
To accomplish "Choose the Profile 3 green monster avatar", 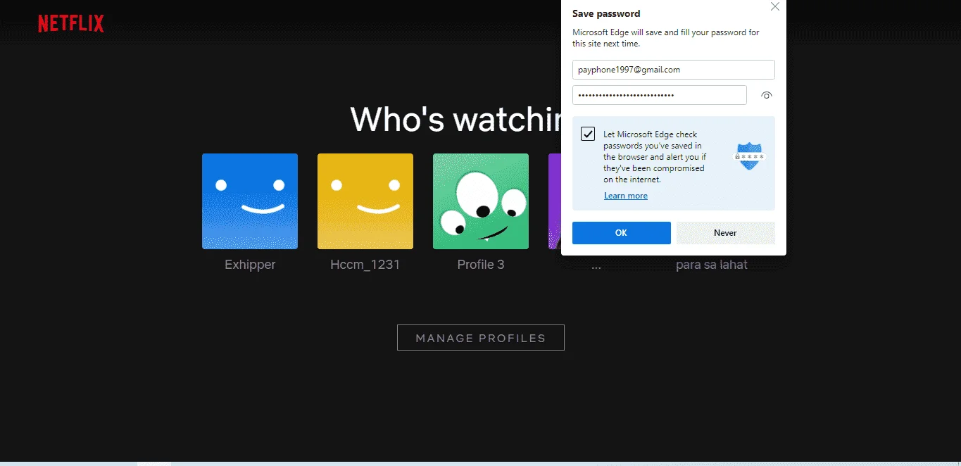I will [481, 201].
